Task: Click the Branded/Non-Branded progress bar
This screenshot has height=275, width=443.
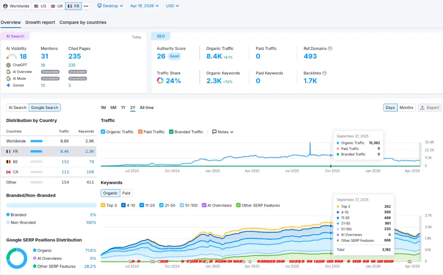Action: pos(51,205)
